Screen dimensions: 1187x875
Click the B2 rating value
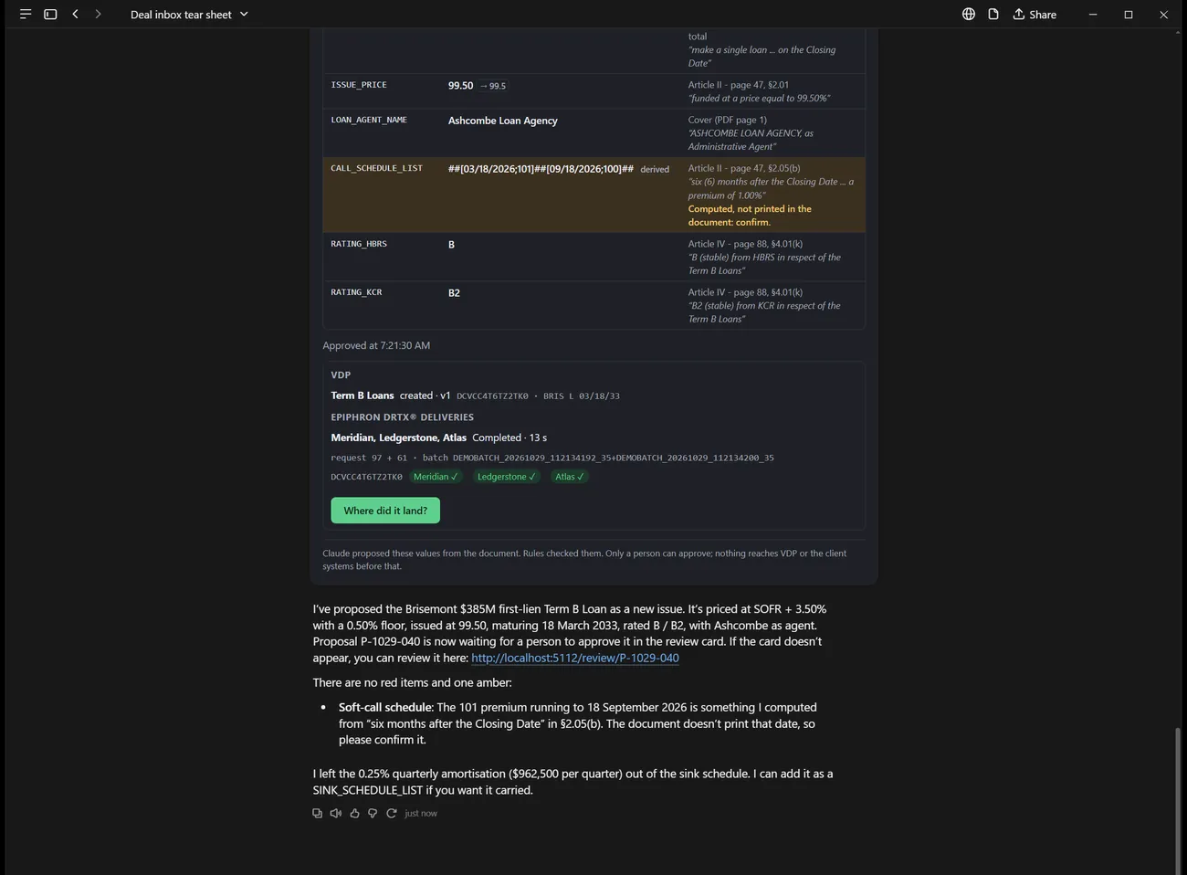pos(454,293)
